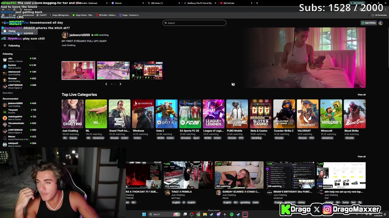Open the new laptop setup stream thumbnail
The height and width of the screenshot is (218, 389).
(341, 175)
